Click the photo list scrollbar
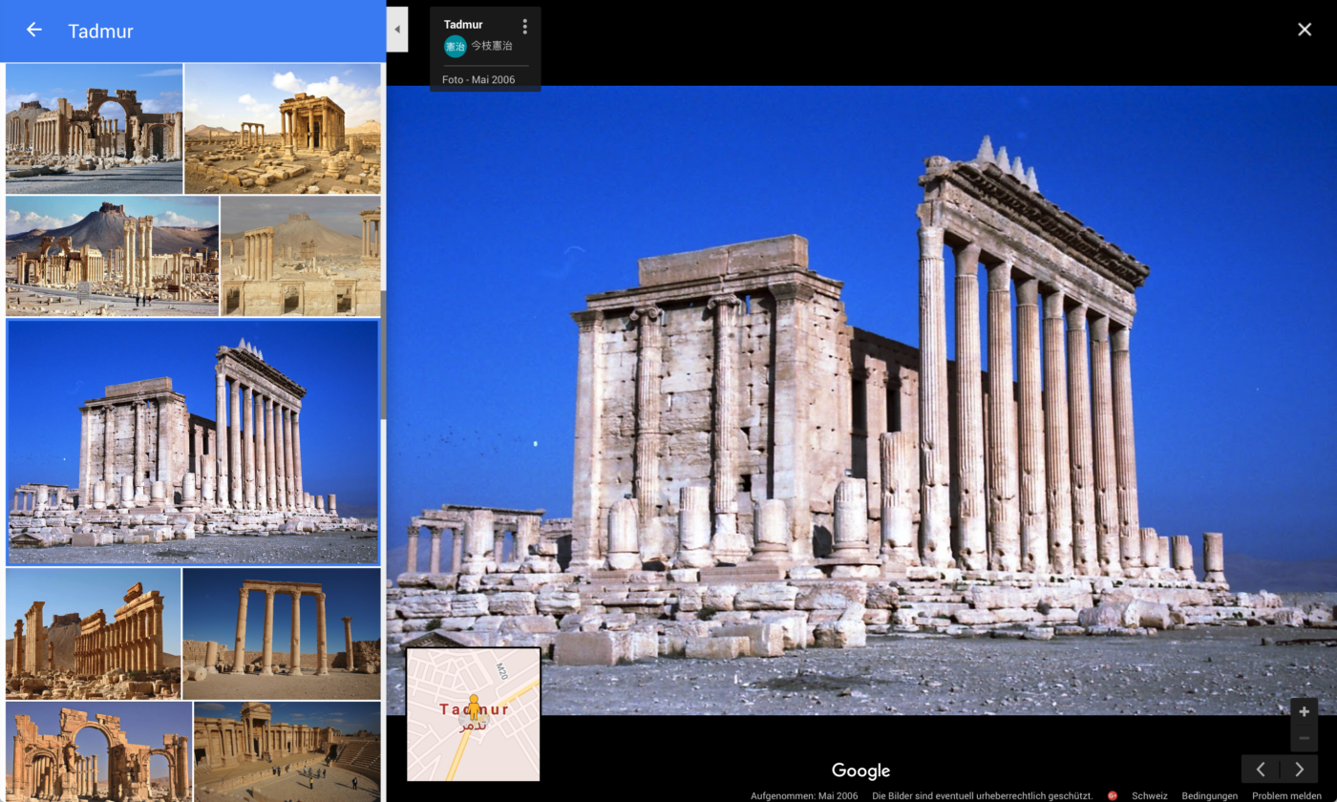This screenshot has height=802, width=1337. click(x=383, y=353)
